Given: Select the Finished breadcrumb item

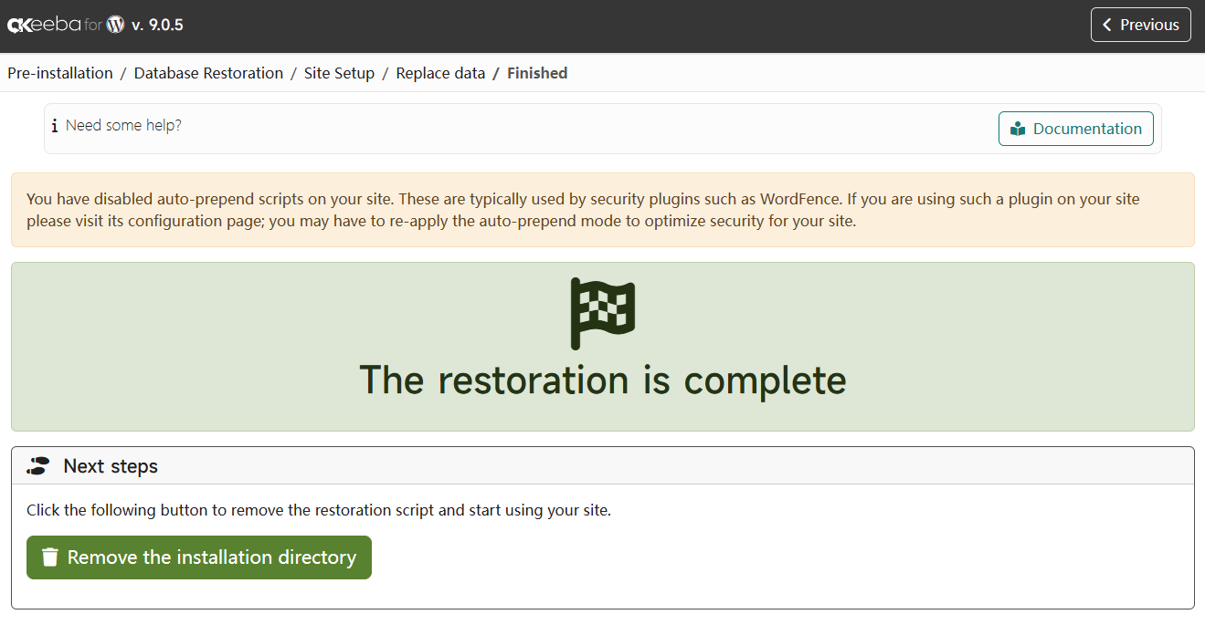Looking at the screenshot, I should pos(537,73).
